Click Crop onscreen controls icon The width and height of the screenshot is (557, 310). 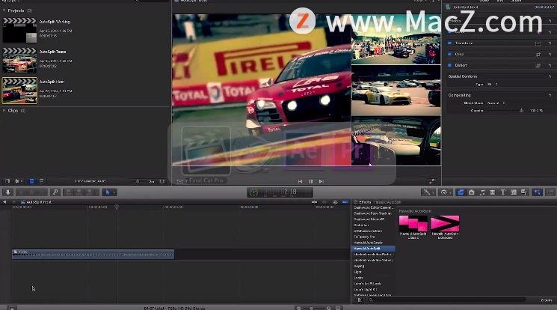click(x=538, y=55)
